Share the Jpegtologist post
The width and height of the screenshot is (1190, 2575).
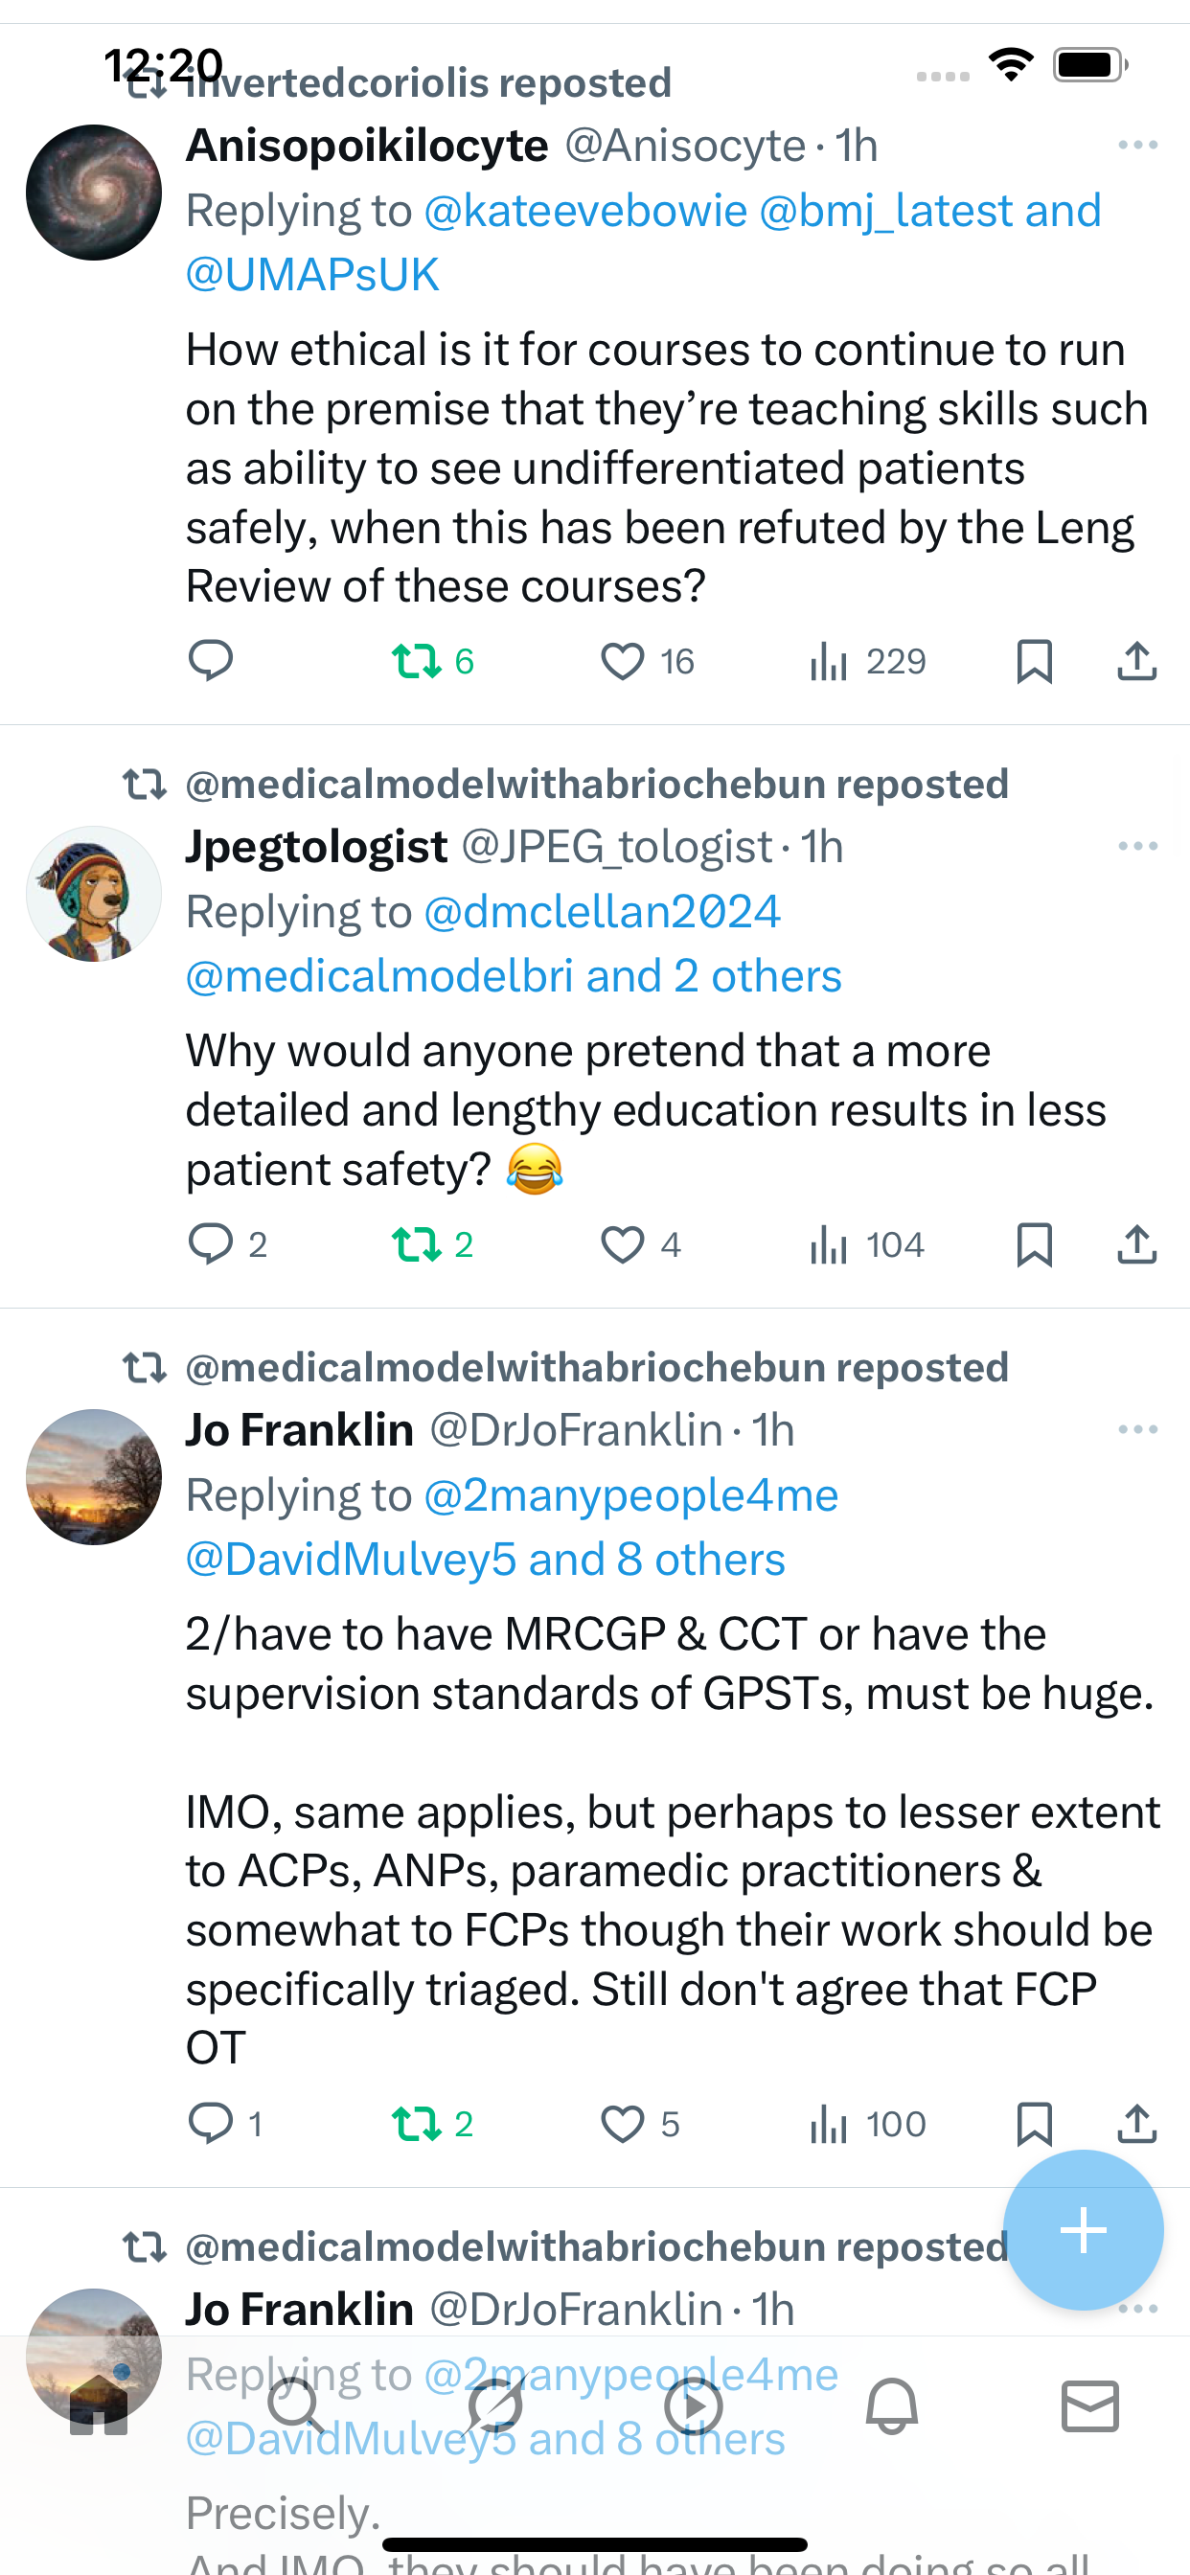[1137, 1244]
